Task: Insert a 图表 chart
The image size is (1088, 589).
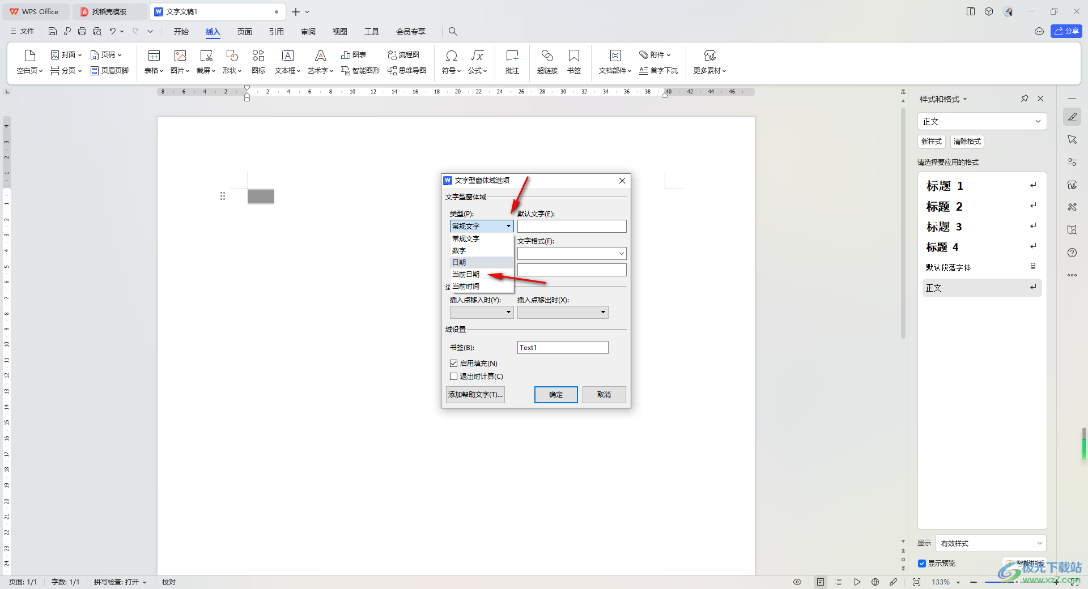Action: (354, 55)
